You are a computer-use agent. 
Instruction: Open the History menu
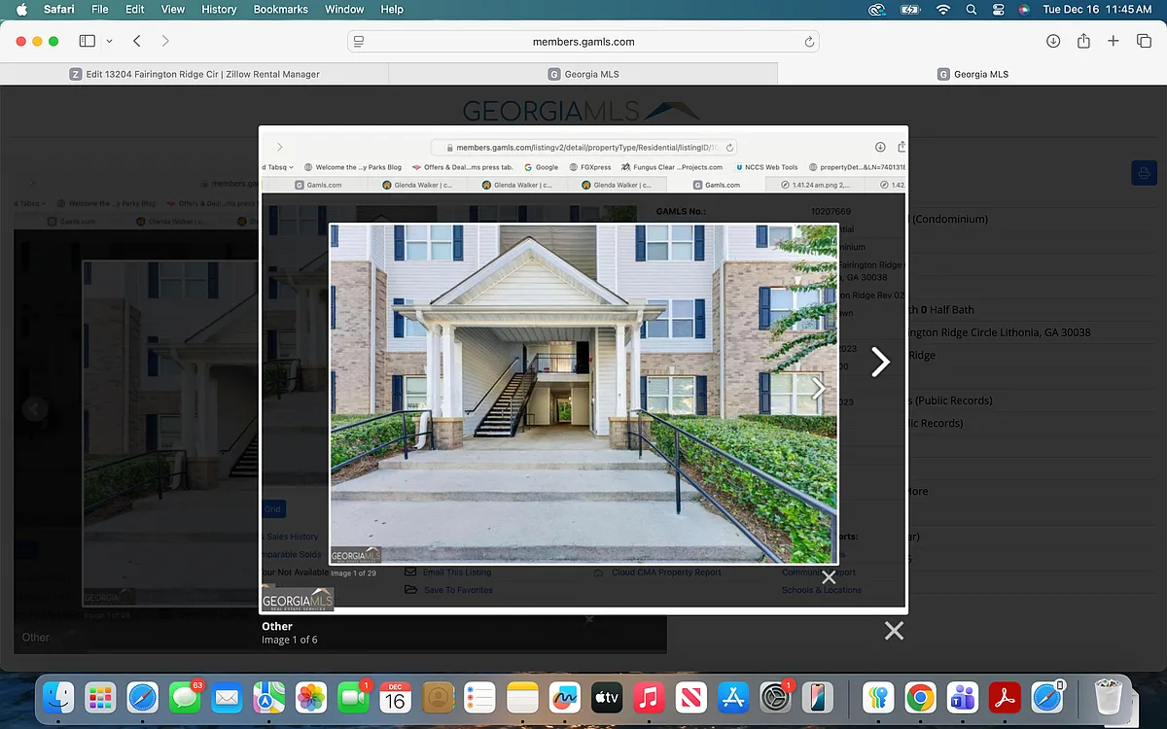point(219,9)
